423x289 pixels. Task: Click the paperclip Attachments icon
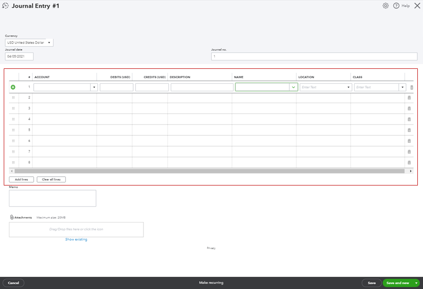[11, 217]
